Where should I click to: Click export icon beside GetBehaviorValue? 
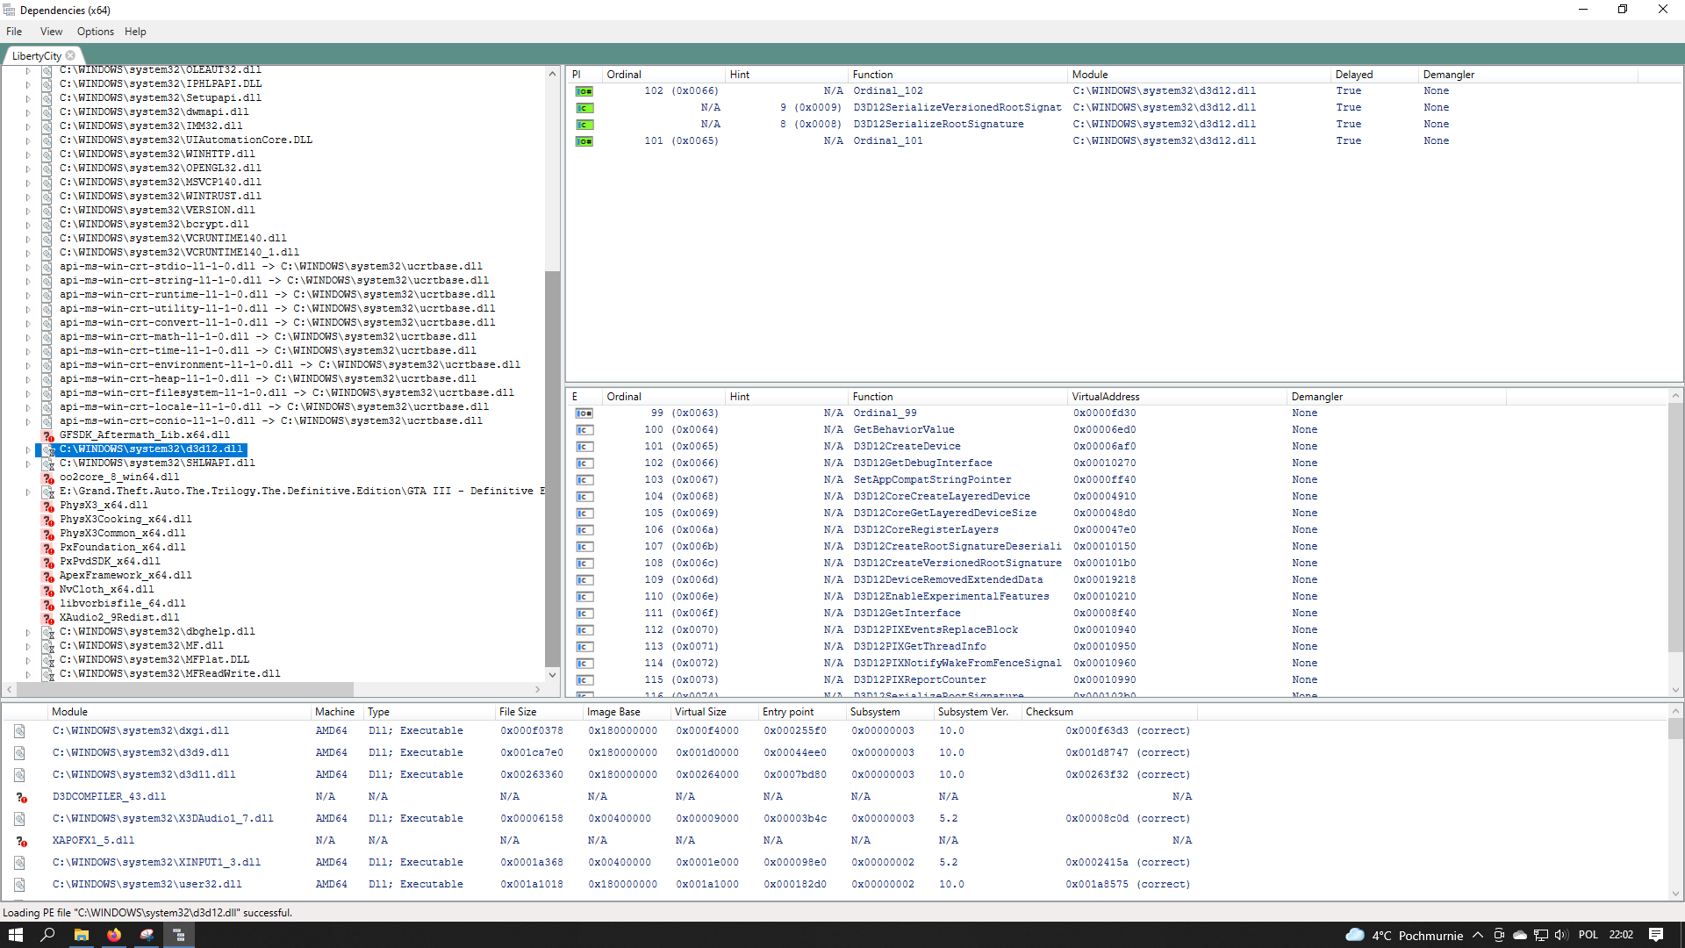pyautogui.click(x=584, y=430)
